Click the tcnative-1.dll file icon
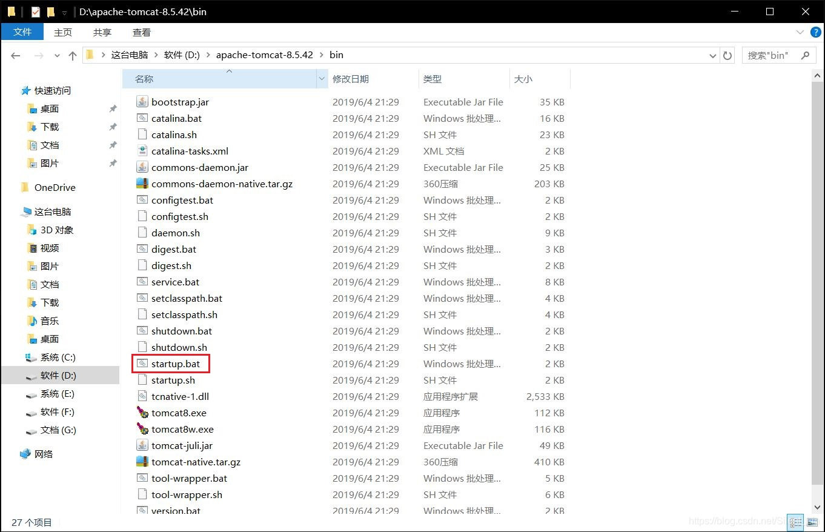This screenshot has height=532, width=825. click(x=142, y=396)
